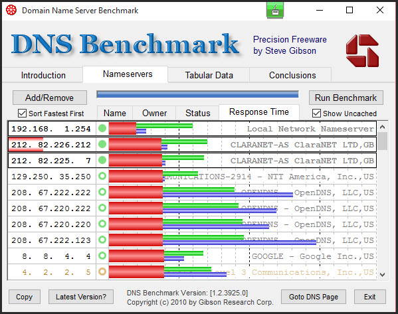The height and width of the screenshot is (314, 398).
Task: Select IP address 212.82.226.212
Action: point(51,145)
